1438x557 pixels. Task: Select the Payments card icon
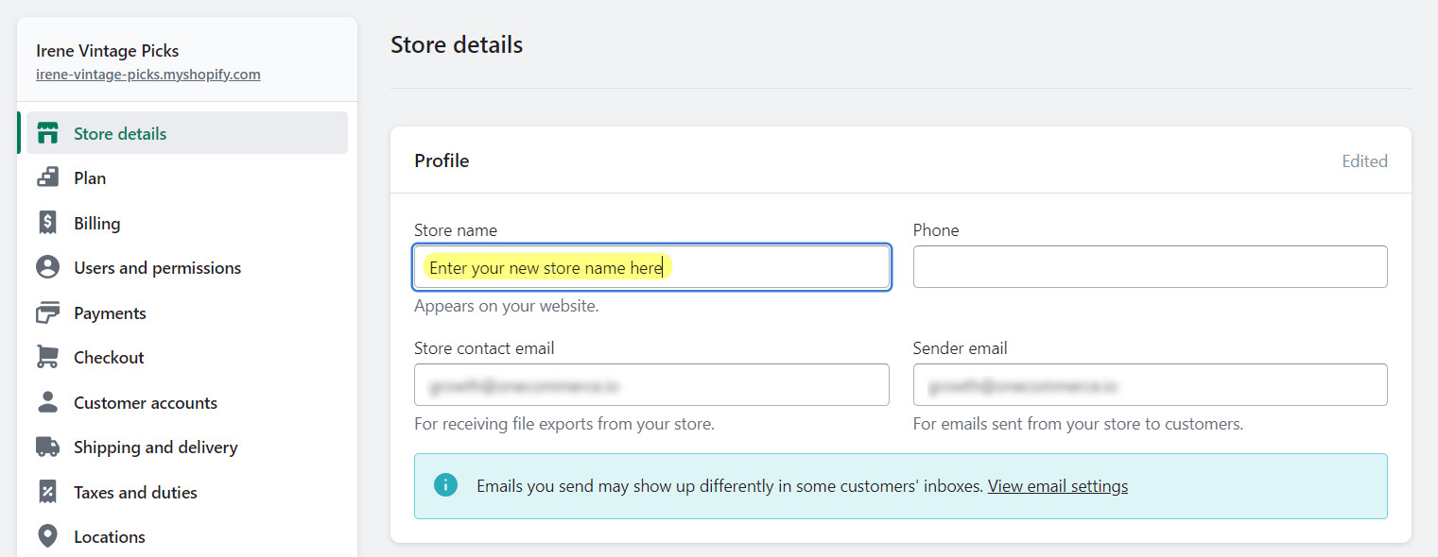(x=46, y=312)
